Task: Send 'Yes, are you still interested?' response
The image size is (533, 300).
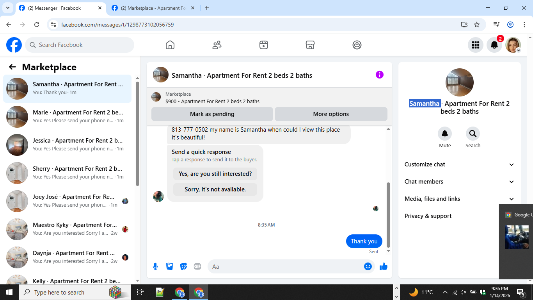Action: [215, 174]
